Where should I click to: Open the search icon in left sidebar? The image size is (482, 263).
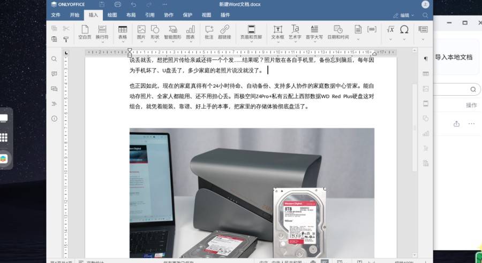coord(54,59)
